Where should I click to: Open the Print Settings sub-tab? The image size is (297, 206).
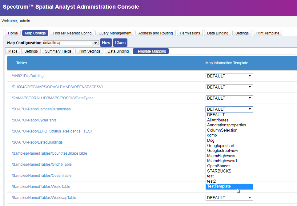pyautogui.click(x=89, y=51)
